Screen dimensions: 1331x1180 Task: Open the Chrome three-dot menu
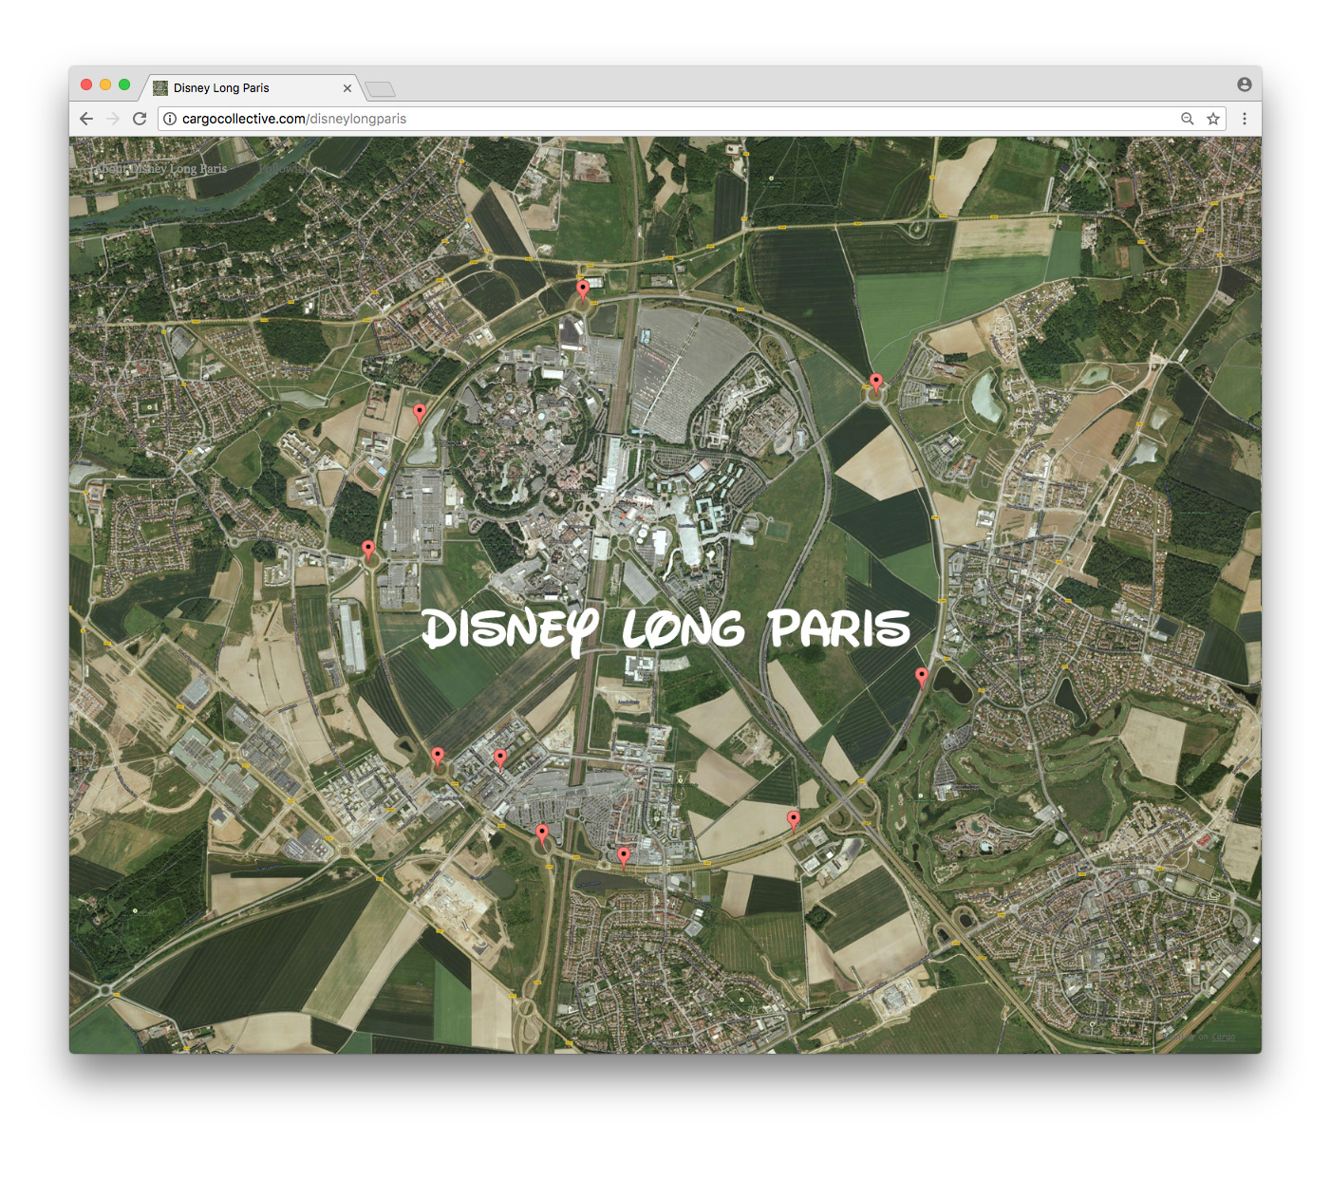click(1245, 119)
